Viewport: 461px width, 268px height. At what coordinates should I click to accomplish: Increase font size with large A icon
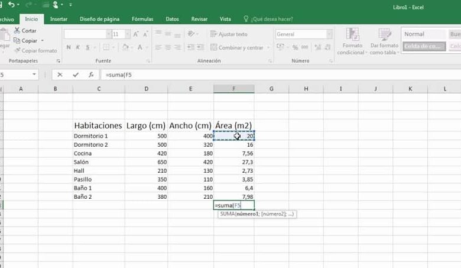click(x=136, y=34)
